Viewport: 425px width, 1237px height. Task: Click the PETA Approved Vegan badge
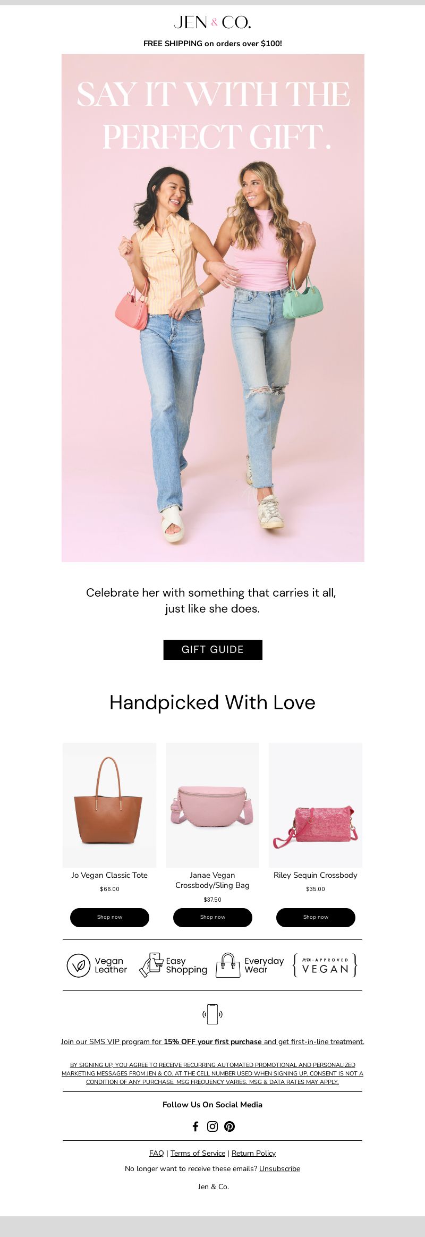[325, 965]
